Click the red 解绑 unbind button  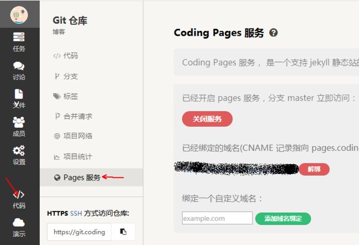[314, 169]
